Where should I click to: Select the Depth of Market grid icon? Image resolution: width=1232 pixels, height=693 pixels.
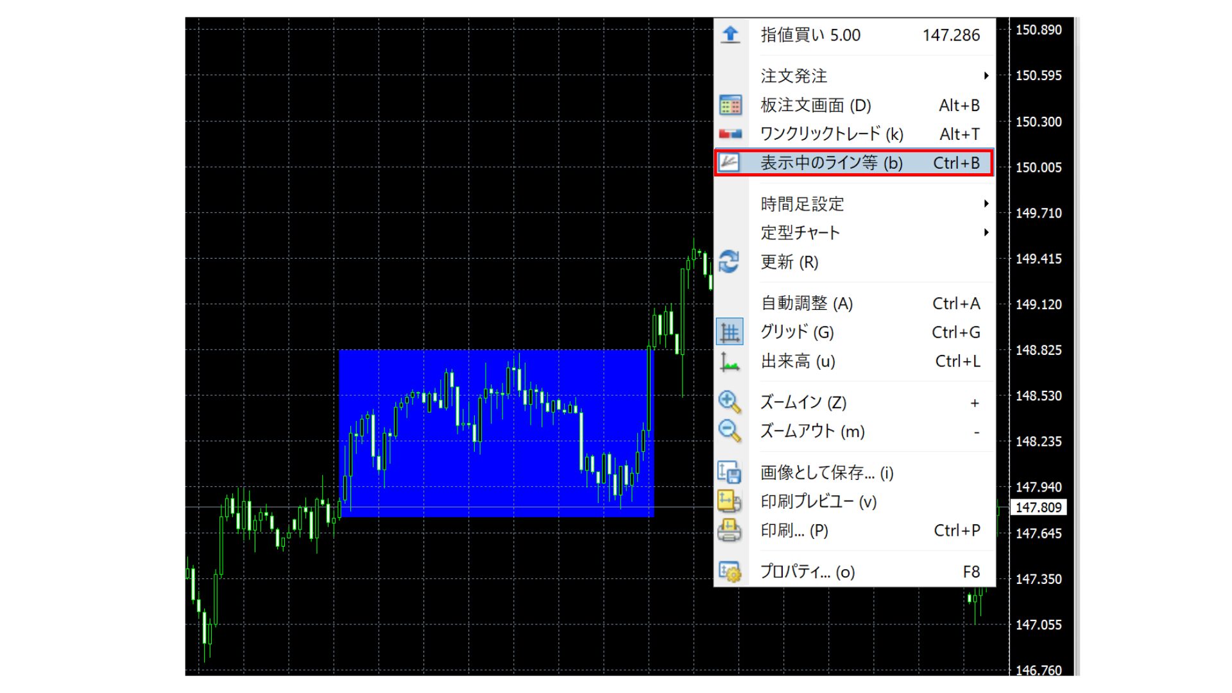tap(730, 105)
